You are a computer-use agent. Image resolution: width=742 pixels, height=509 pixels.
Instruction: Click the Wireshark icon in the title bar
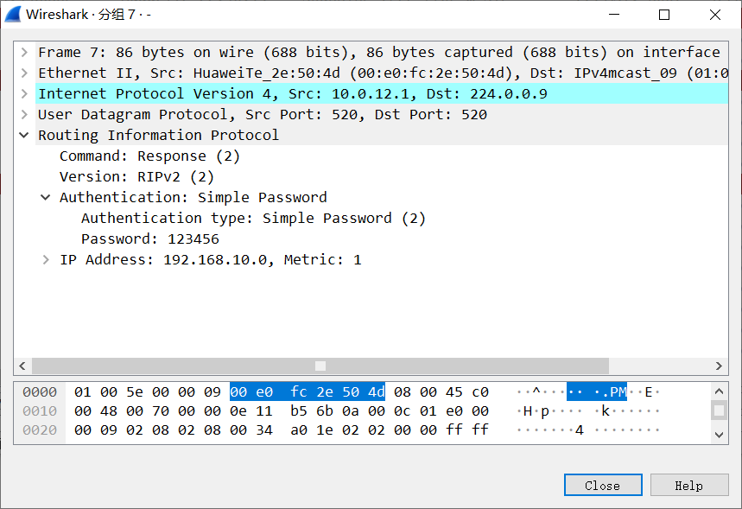coord(12,14)
